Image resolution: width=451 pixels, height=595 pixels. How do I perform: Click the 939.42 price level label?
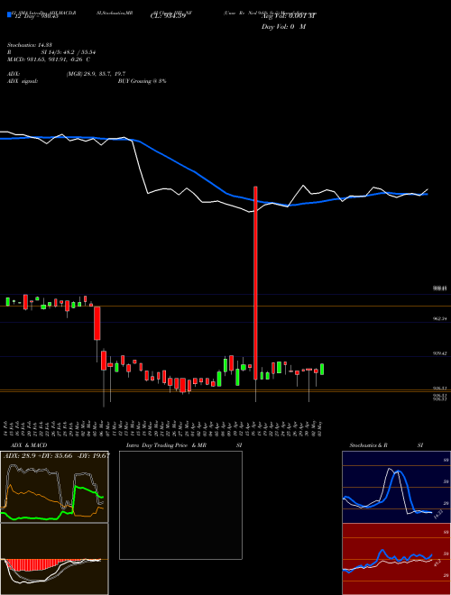439,353
